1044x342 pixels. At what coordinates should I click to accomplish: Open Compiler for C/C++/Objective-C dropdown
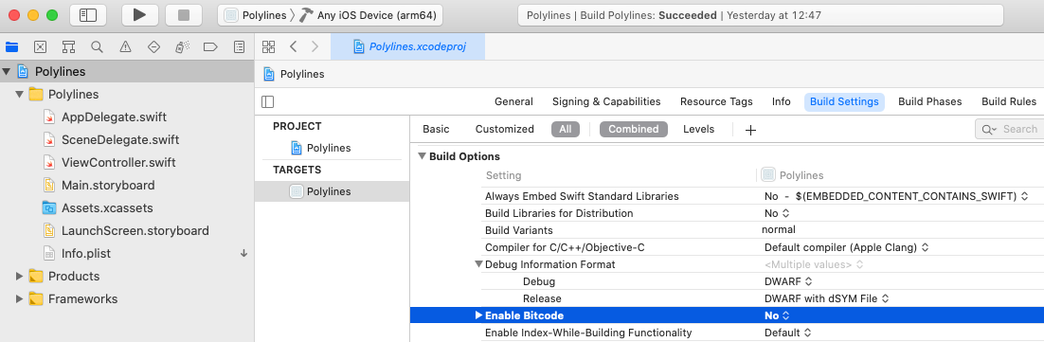(846, 247)
